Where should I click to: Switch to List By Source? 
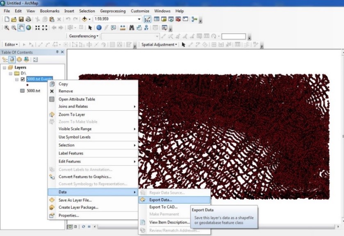(x=12, y=60)
